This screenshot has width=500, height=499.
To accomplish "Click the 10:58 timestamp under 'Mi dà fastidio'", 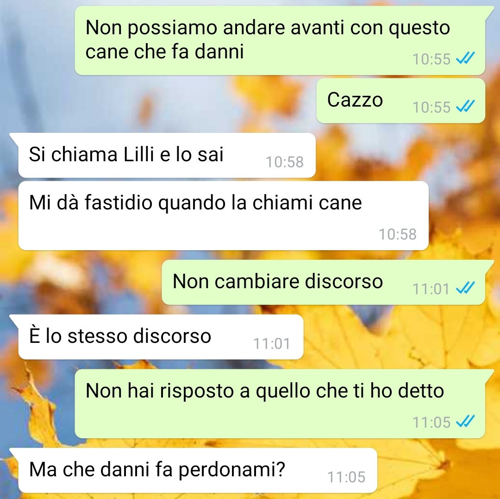I will 398,234.
